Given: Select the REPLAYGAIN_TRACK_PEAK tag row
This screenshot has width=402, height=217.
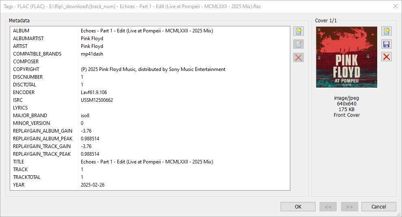Looking at the screenshot, I should click(x=150, y=154).
